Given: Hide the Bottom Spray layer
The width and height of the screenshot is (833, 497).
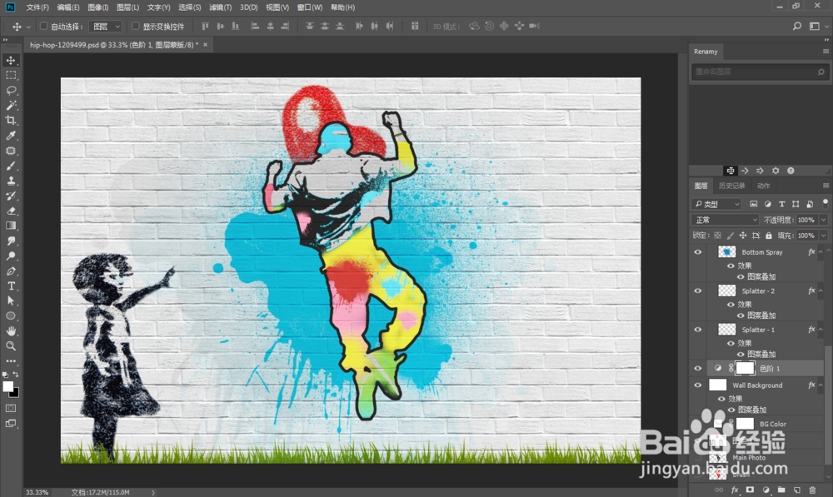Looking at the screenshot, I should [x=697, y=252].
